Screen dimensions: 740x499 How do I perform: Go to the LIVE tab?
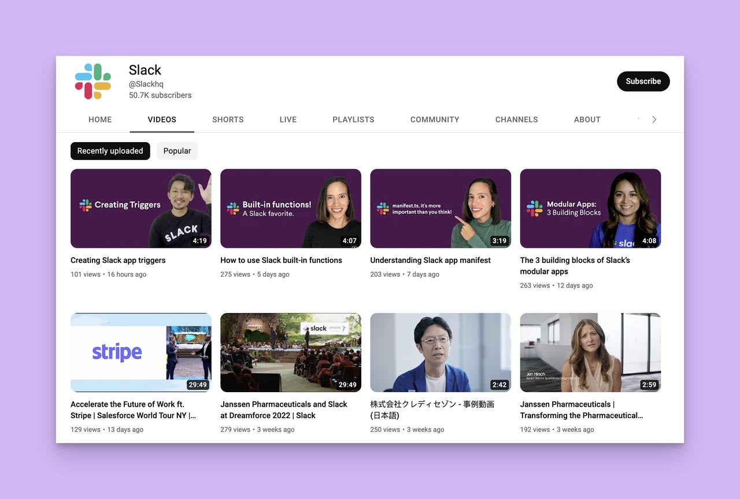coord(288,120)
